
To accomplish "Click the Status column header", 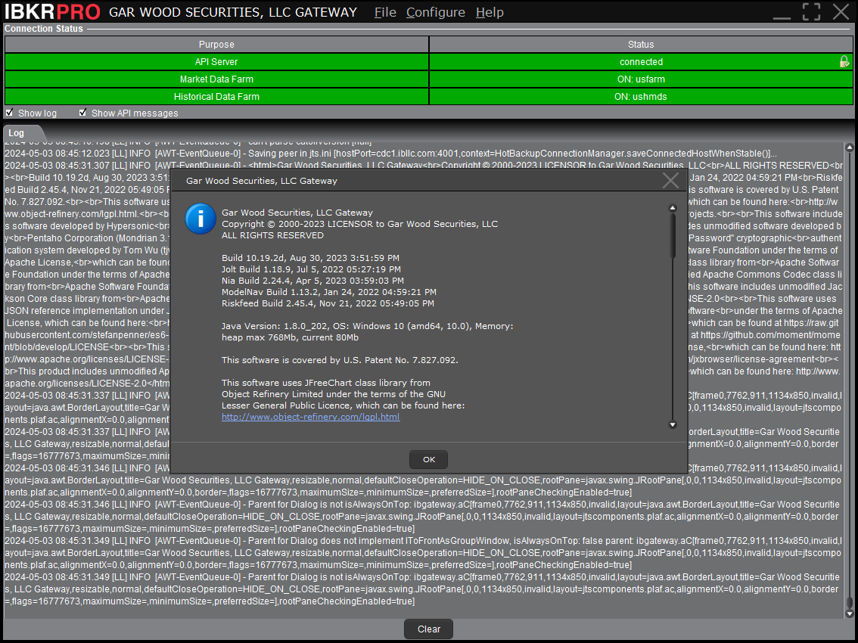I will (x=641, y=45).
